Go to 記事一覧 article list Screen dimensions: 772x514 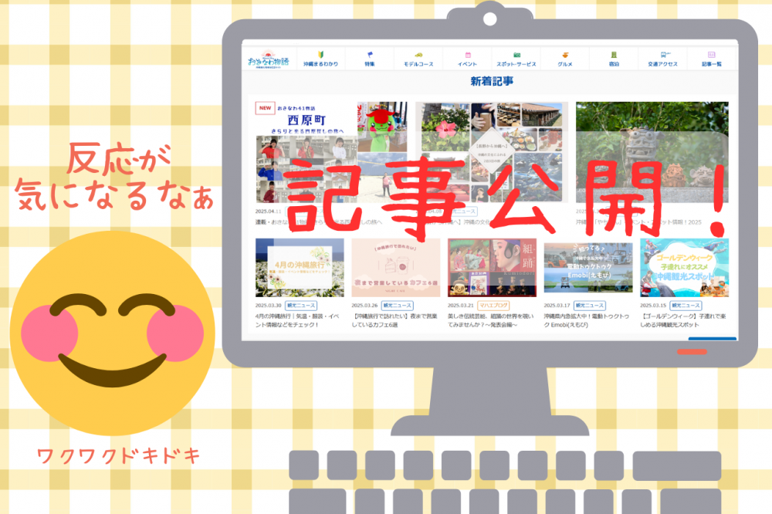click(x=712, y=56)
